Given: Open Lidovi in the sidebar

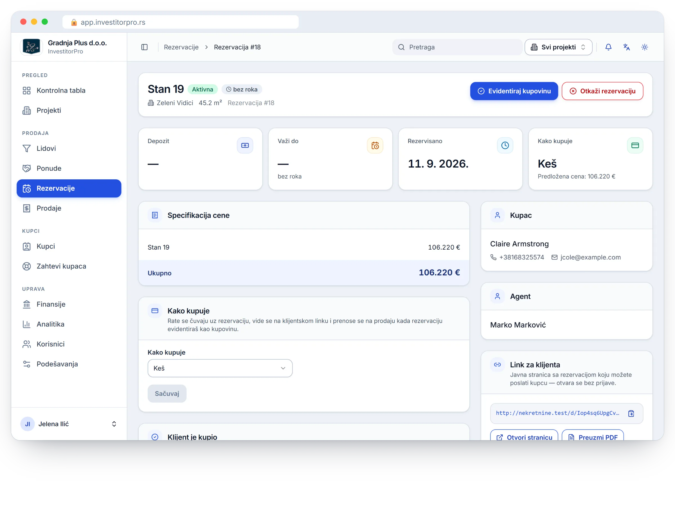Looking at the screenshot, I should [x=69, y=148].
